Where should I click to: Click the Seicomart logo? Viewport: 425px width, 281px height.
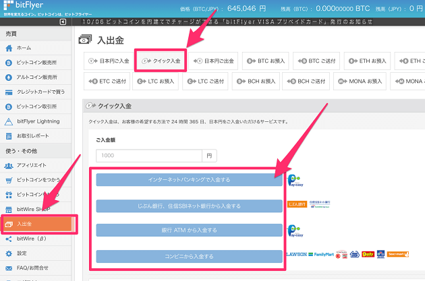pyautogui.click(x=398, y=254)
